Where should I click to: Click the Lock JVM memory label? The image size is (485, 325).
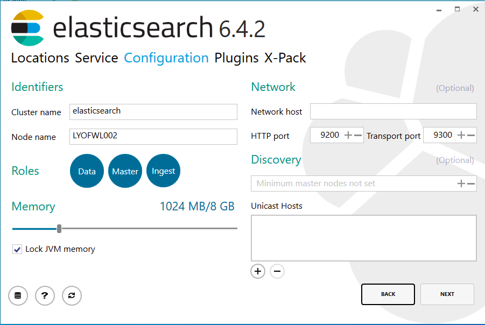(60, 249)
